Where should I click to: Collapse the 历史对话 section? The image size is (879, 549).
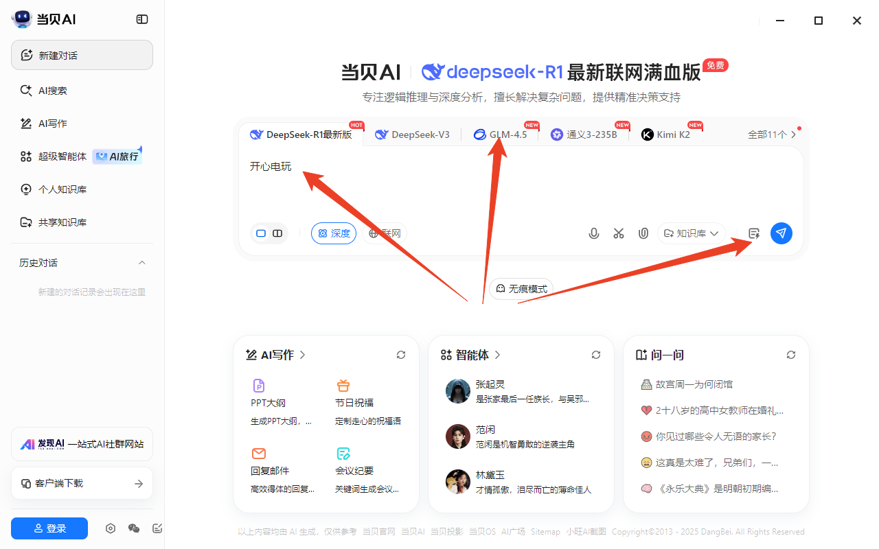click(142, 263)
